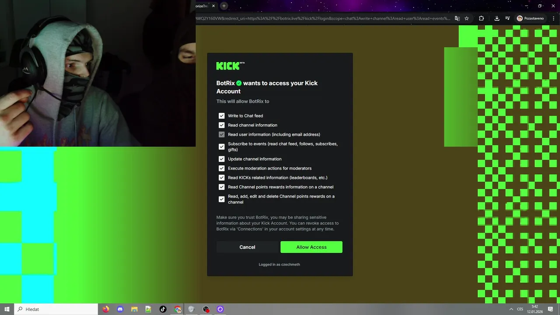Open the browser extensions menu
This screenshot has width=560, height=315.
pos(481,18)
